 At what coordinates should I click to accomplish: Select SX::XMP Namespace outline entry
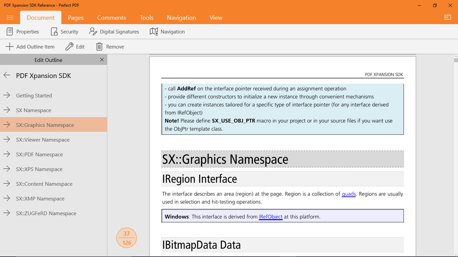(x=40, y=198)
